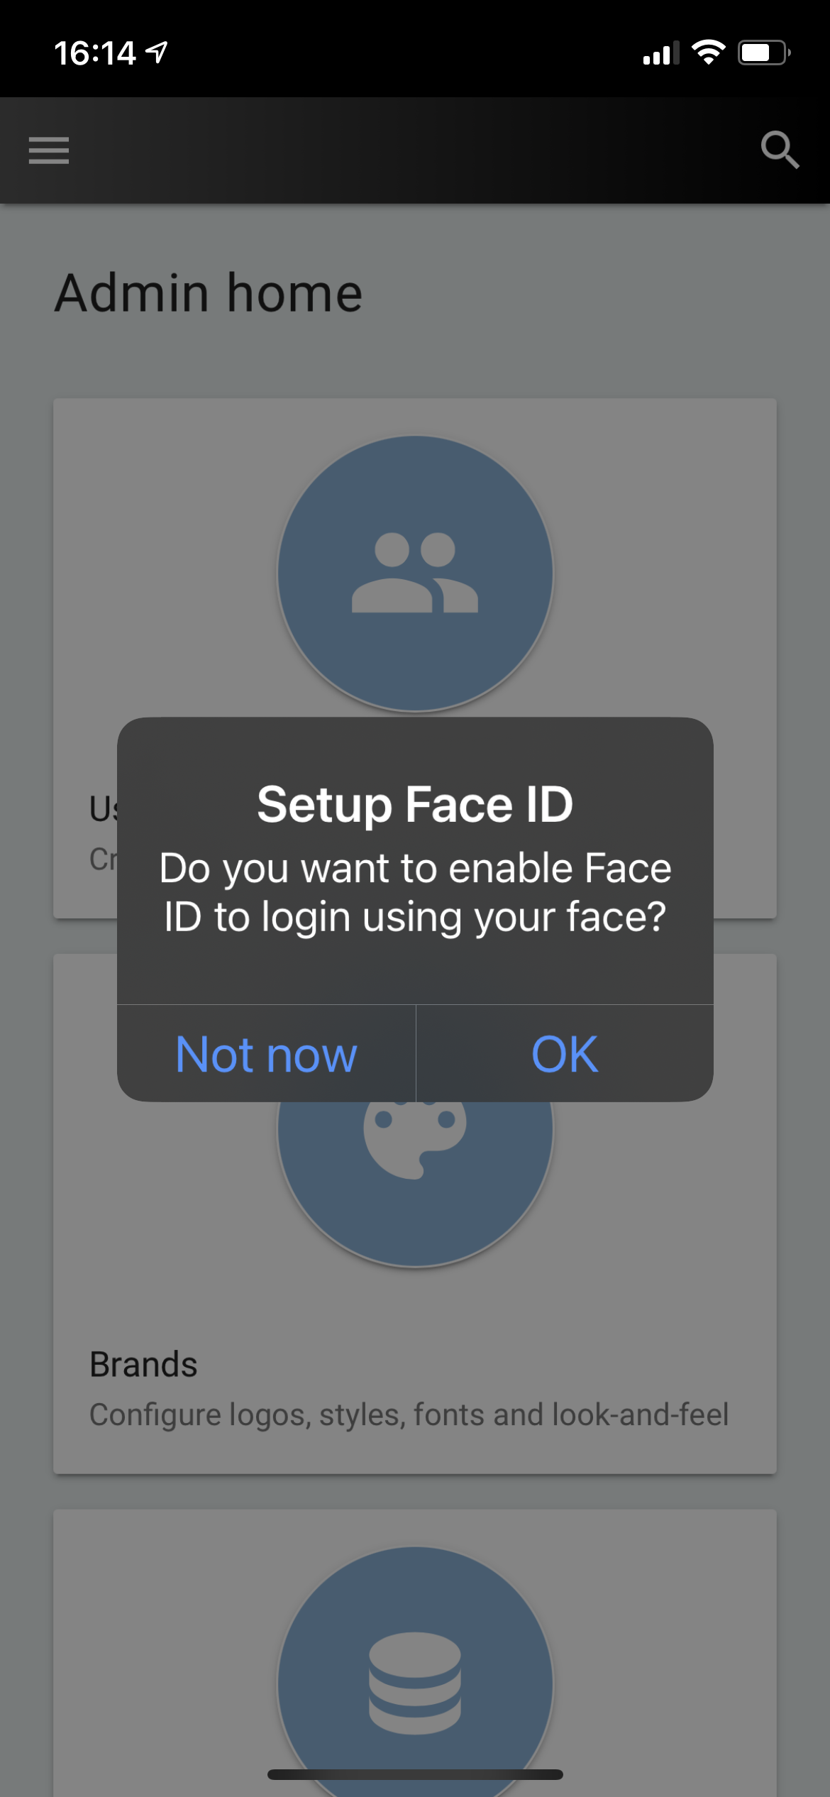Dismiss Face ID prompt with Not now

click(266, 1054)
